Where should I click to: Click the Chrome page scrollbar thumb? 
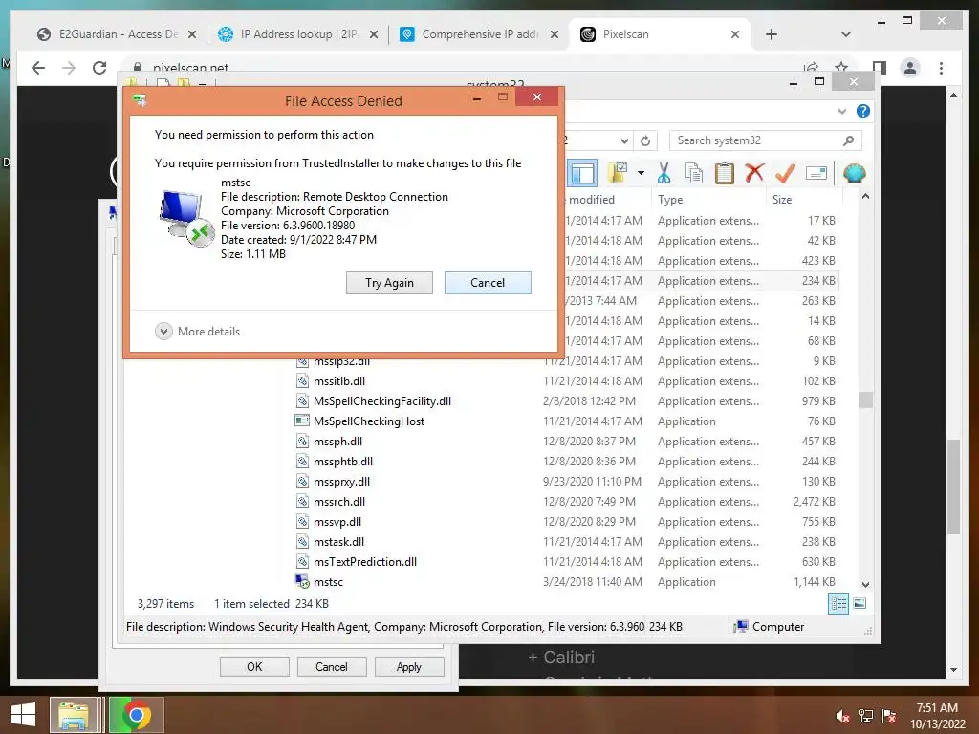[953, 486]
